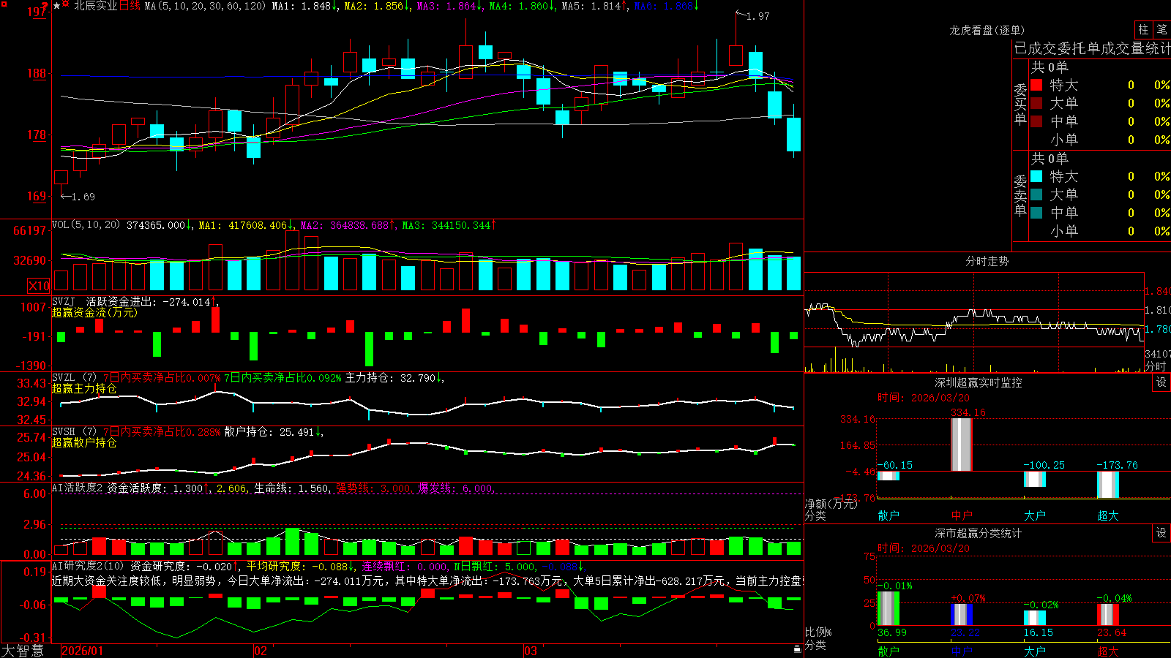1171x658 pixels.
Task: Click the 深市超赢分类统计 panel title
Action: pyautogui.click(x=979, y=533)
